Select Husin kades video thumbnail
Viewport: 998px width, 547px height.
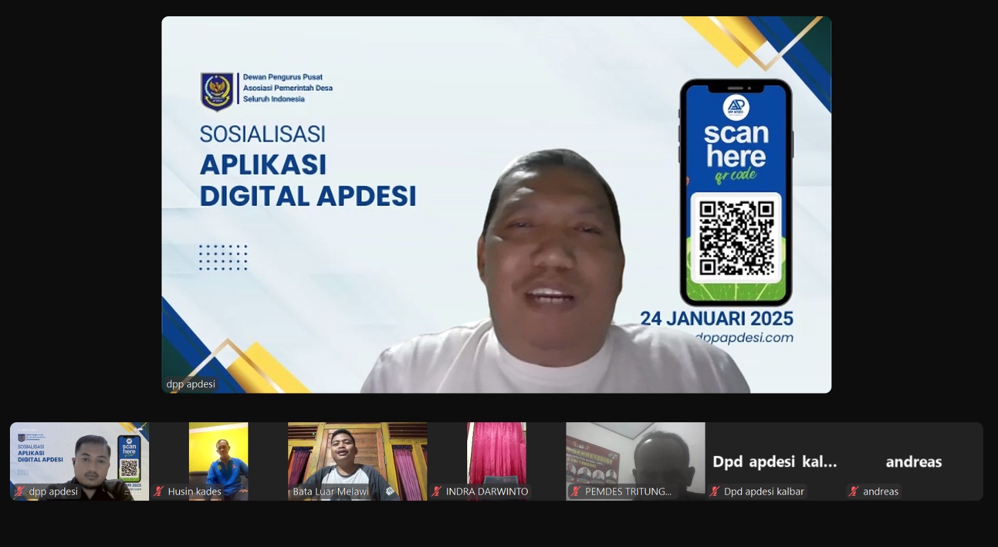coord(218,462)
